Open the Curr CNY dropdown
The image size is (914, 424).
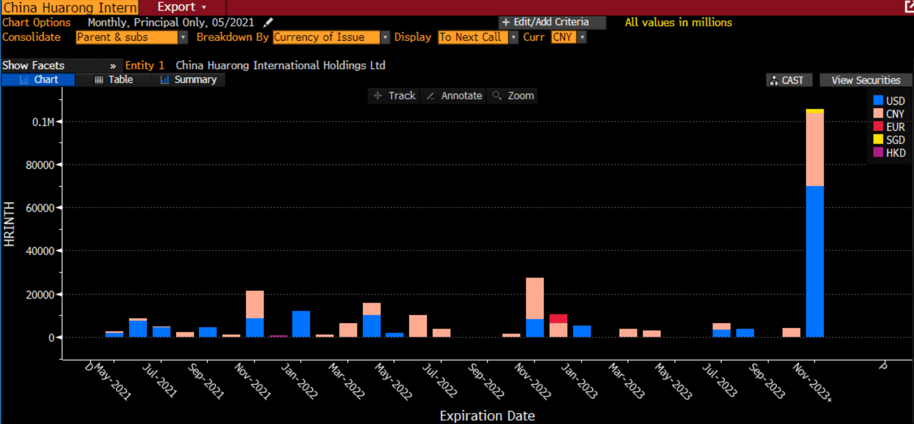pos(568,37)
